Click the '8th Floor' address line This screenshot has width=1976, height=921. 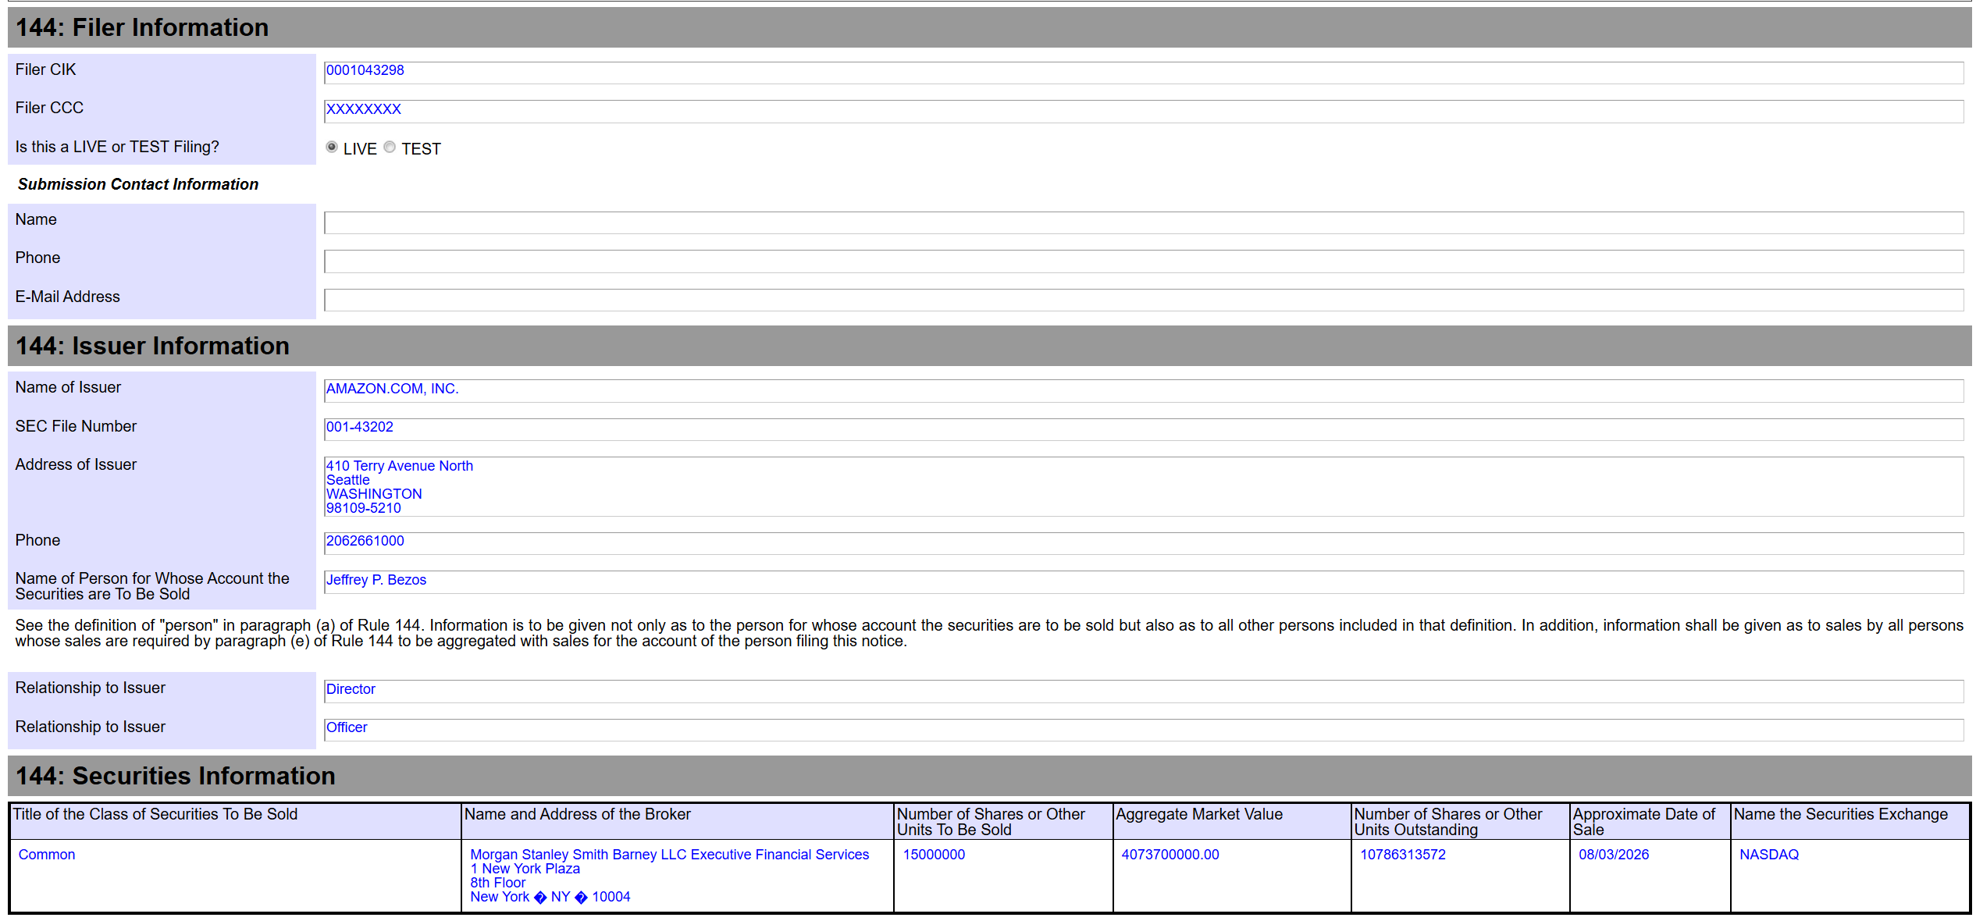[x=497, y=883]
